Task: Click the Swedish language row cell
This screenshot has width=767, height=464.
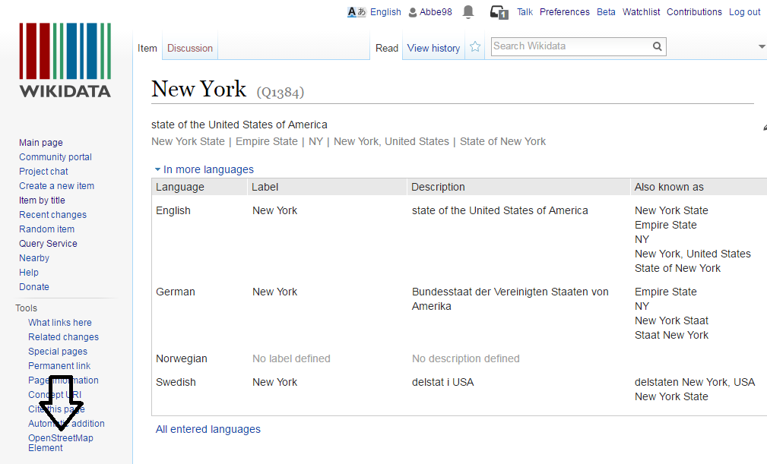Action: (176, 382)
